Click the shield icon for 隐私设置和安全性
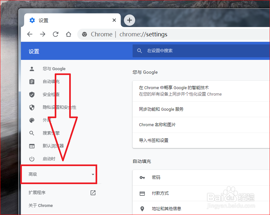The image size is (270, 215). [x=32, y=107]
